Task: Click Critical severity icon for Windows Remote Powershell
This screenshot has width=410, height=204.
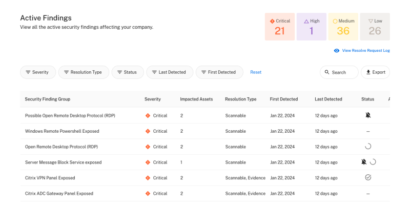Action: pos(148,131)
